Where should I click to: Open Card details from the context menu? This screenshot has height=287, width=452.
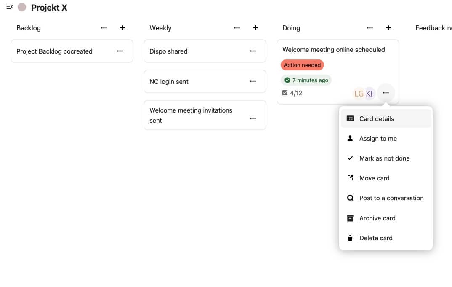376,118
